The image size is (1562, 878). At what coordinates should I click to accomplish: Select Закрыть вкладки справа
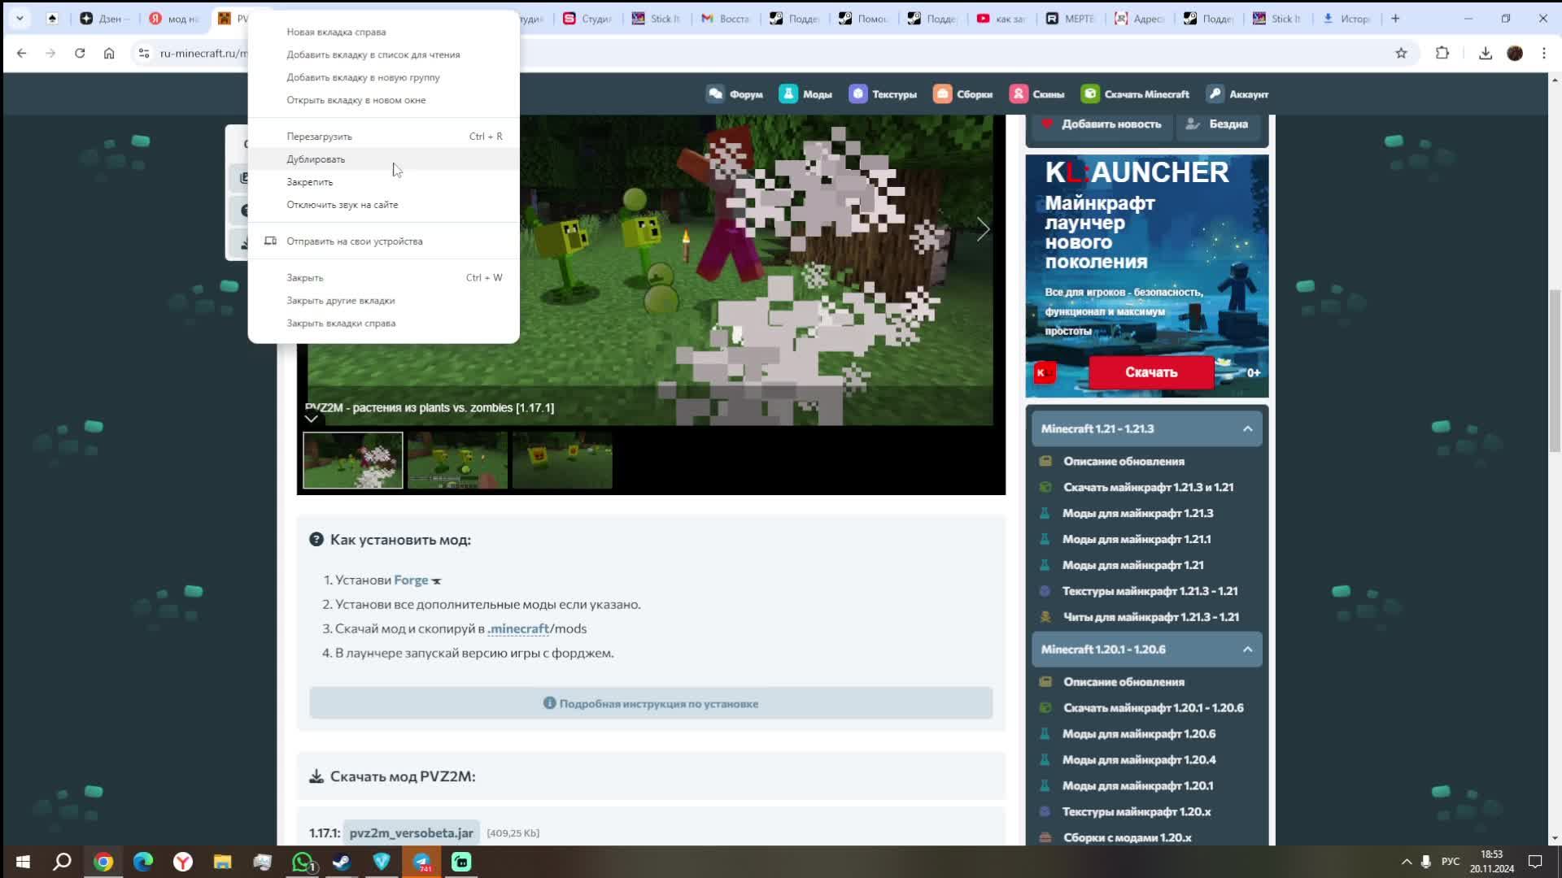click(x=384, y=324)
